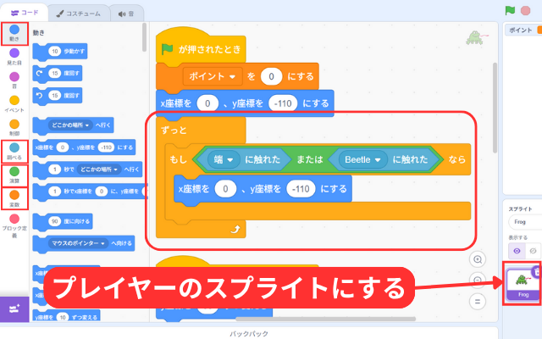Screen dimensions: 542x339
Task: Open the コード tab
Action: click(x=25, y=13)
